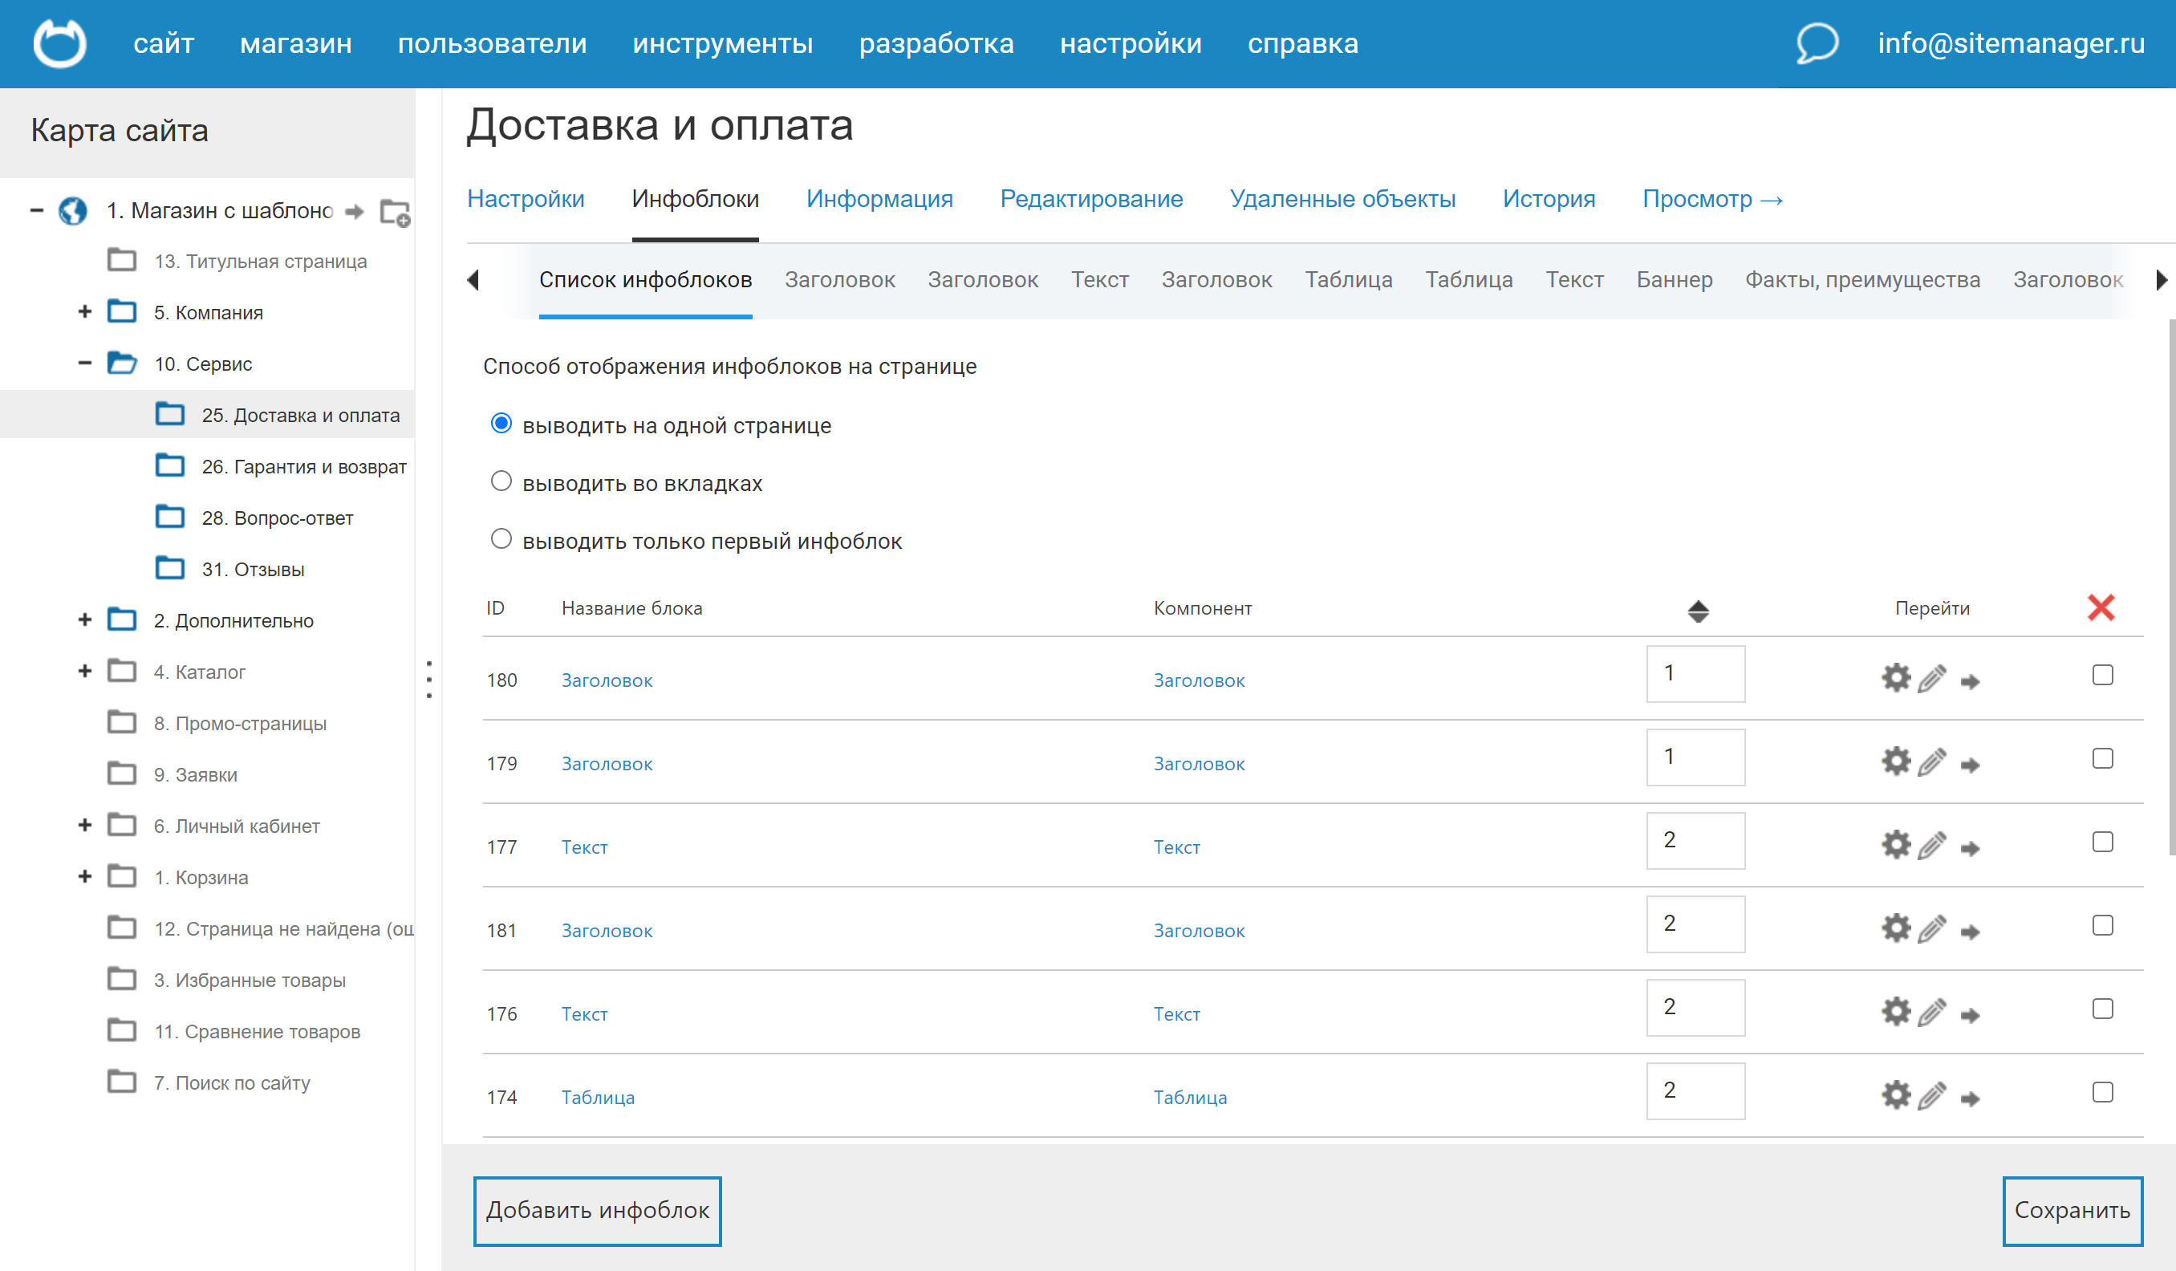Select выводить только первый инфоблок option

pos(501,538)
